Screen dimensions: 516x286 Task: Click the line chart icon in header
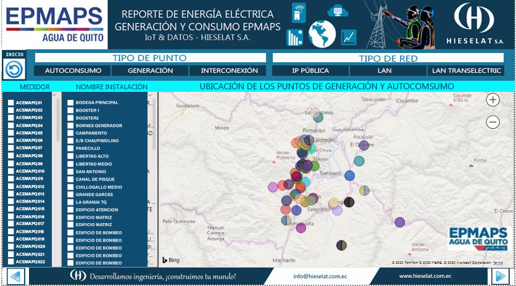(x=349, y=37)
